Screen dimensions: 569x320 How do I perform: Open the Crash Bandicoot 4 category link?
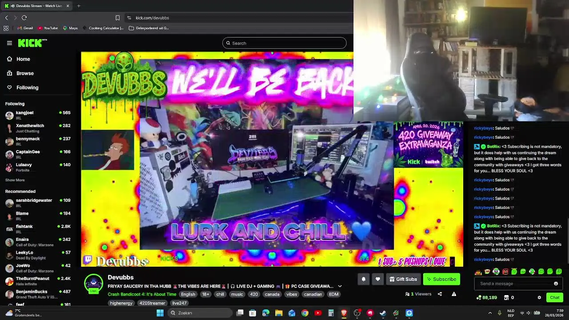[x=142, y=294]
